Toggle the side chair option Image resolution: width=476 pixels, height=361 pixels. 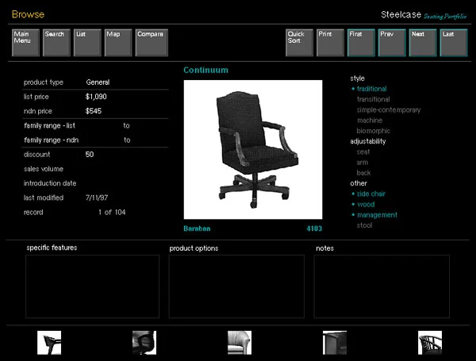click(371, 194)
